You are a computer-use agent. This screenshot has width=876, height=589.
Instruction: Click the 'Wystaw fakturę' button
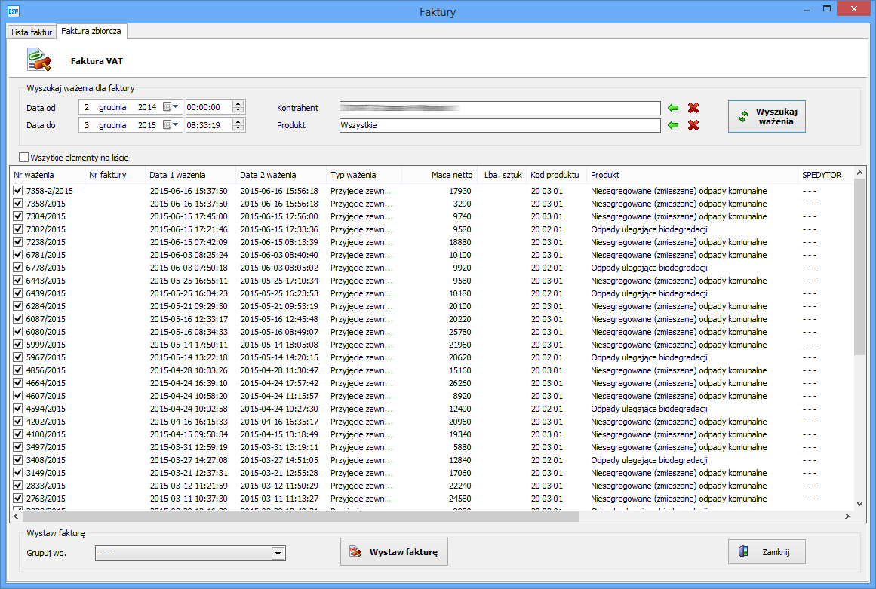pos(394,552)
